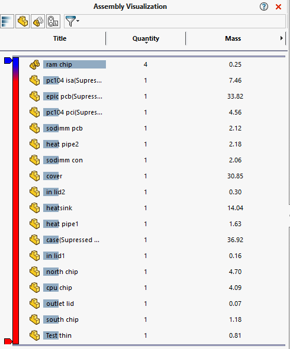Sort by the Mass column header
The image size is (290, 349).
click(233, 38)
